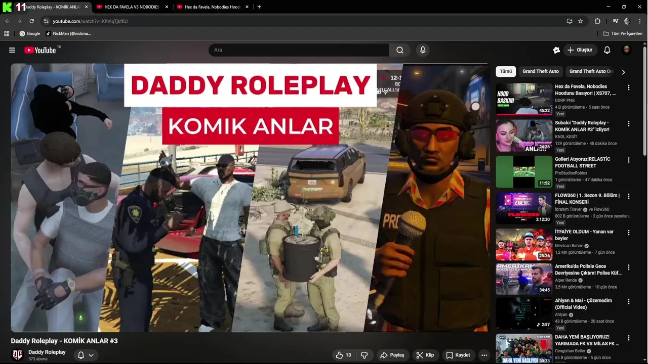This screenshot has height=364, width=648.
Task: Open options for Amerika'da Polisle video
Action: pyautogui.click(x=629, y=267)
